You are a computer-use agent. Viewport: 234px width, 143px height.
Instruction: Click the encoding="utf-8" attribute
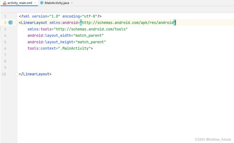(80, 16)
